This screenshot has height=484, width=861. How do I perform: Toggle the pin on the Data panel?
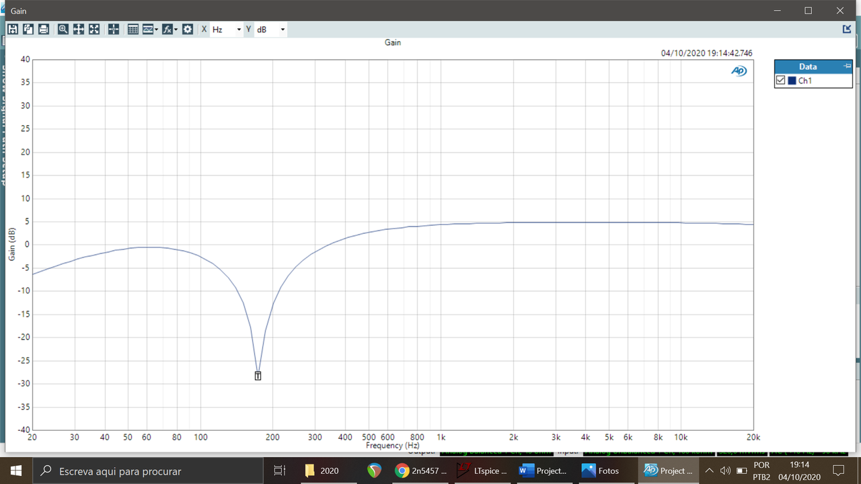(x=847, y=67)
